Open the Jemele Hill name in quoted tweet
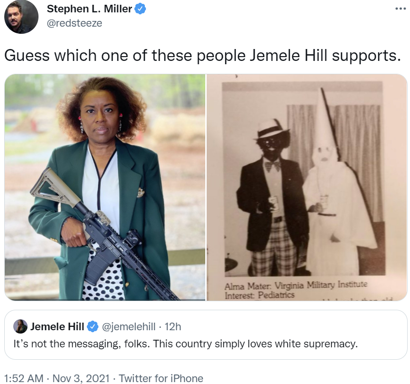 57,326
